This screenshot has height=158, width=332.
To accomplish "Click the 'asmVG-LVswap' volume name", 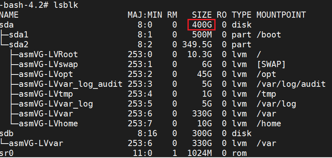I will (48, 64).
